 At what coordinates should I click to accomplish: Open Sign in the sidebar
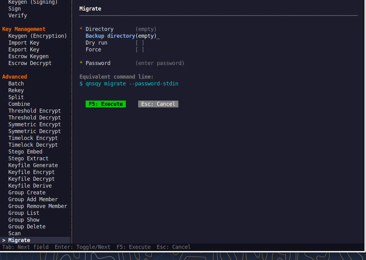15,9
